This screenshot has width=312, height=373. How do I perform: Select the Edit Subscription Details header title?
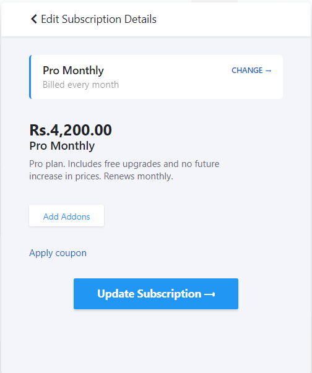[x=99, y=19]
